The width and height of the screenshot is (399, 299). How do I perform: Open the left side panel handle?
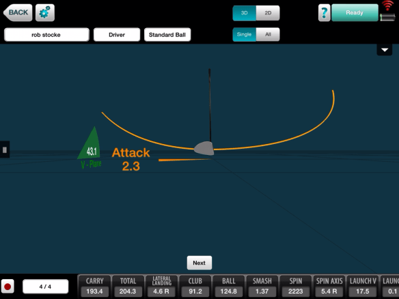[5, 149]
